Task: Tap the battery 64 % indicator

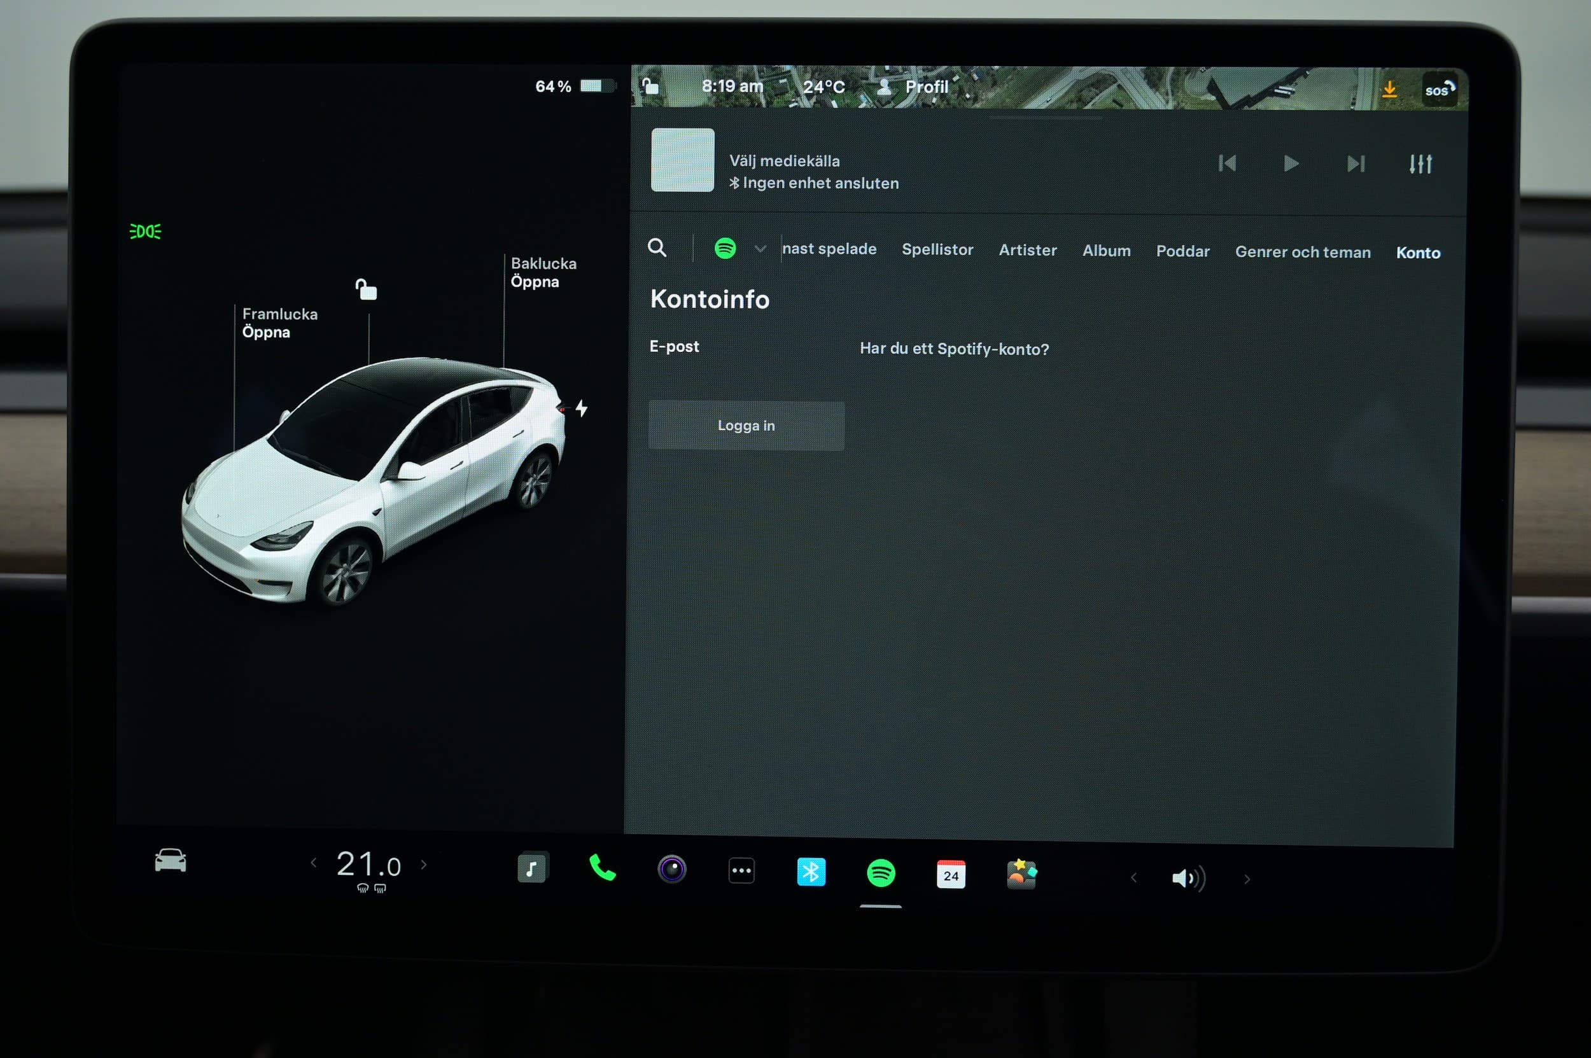Action: tap(575, 87)
